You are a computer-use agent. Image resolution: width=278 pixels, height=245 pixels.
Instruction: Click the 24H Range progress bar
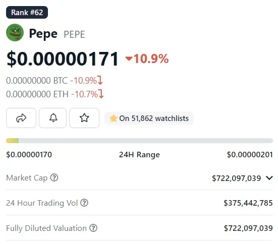(139, 141)
